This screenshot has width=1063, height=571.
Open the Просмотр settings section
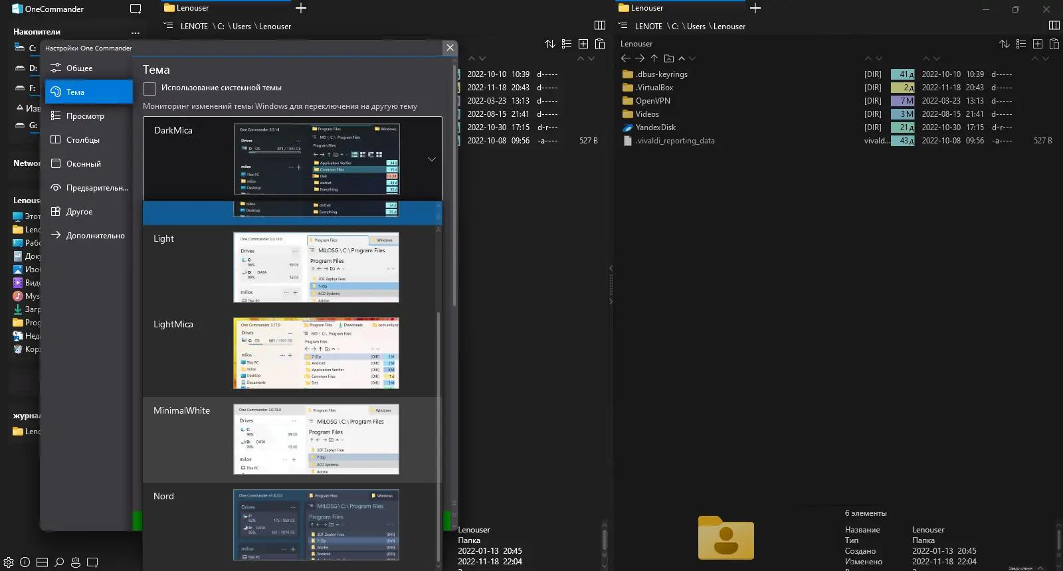tap(89, 116)
